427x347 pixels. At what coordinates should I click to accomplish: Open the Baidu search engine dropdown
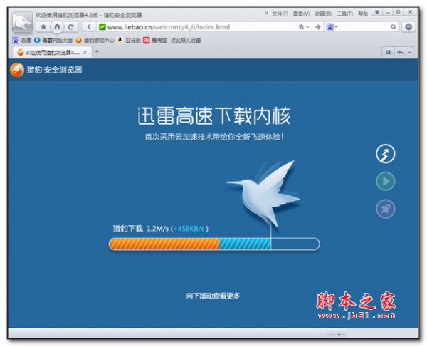click(x=332, y=26)
